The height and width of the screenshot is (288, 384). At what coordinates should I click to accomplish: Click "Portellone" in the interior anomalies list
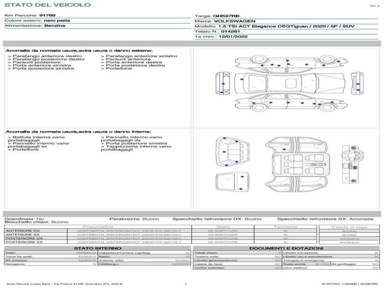[x=23, y=149]
